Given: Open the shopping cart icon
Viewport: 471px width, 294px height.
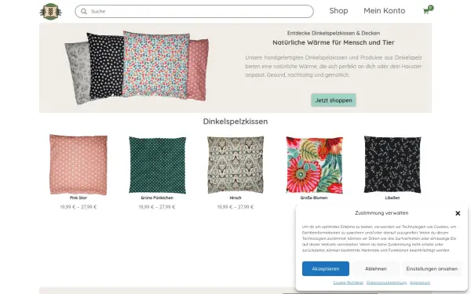Looking at the screenshot, I should [428, 10].
